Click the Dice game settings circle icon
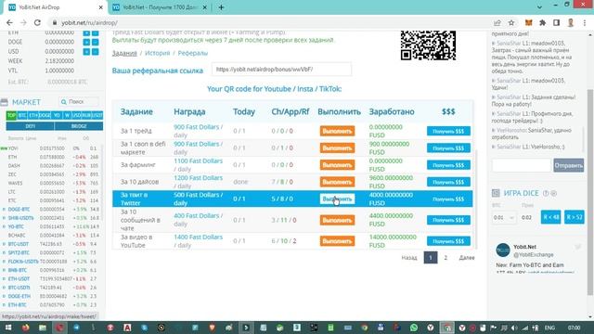The height and width of the screenshot is (334, 594). coord(554,193)
